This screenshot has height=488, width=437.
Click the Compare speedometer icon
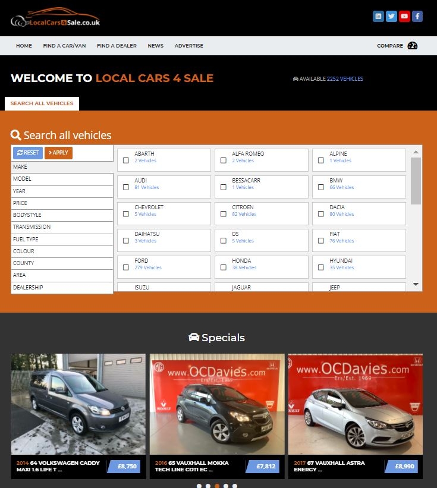tap(413, 46)
